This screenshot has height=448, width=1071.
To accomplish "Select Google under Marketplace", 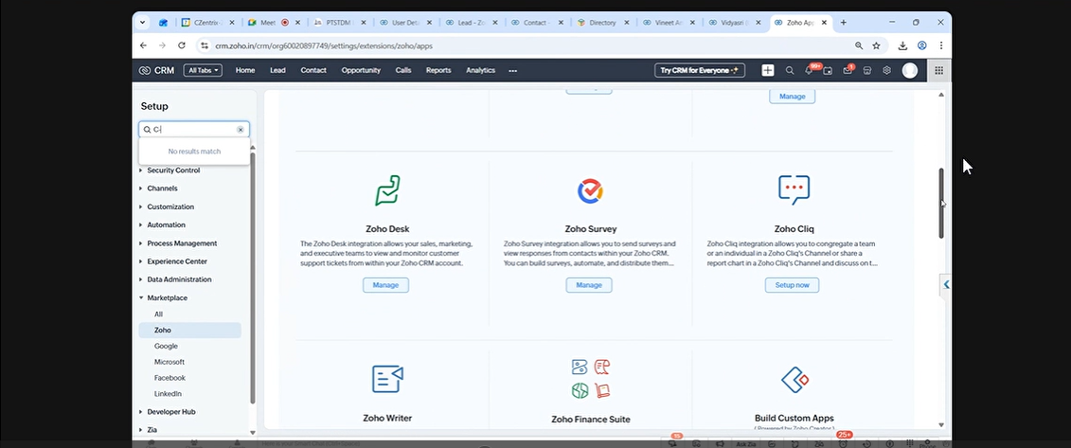I will point(166,347).
